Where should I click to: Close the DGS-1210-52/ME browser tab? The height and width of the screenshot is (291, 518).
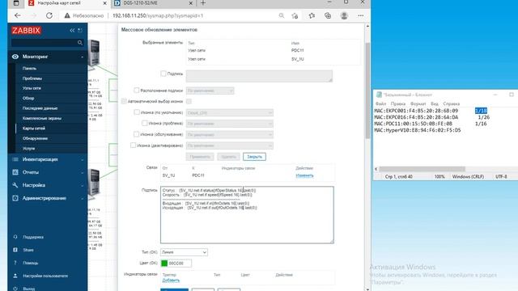[x=191, y=3]
